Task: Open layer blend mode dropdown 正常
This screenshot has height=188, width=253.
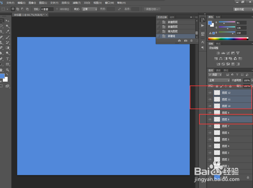Action: [219, 80]
